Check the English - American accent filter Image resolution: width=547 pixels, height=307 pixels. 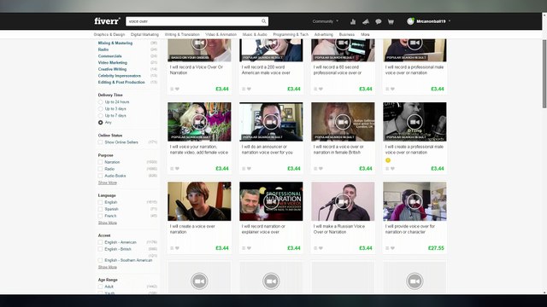coord(101,242)
